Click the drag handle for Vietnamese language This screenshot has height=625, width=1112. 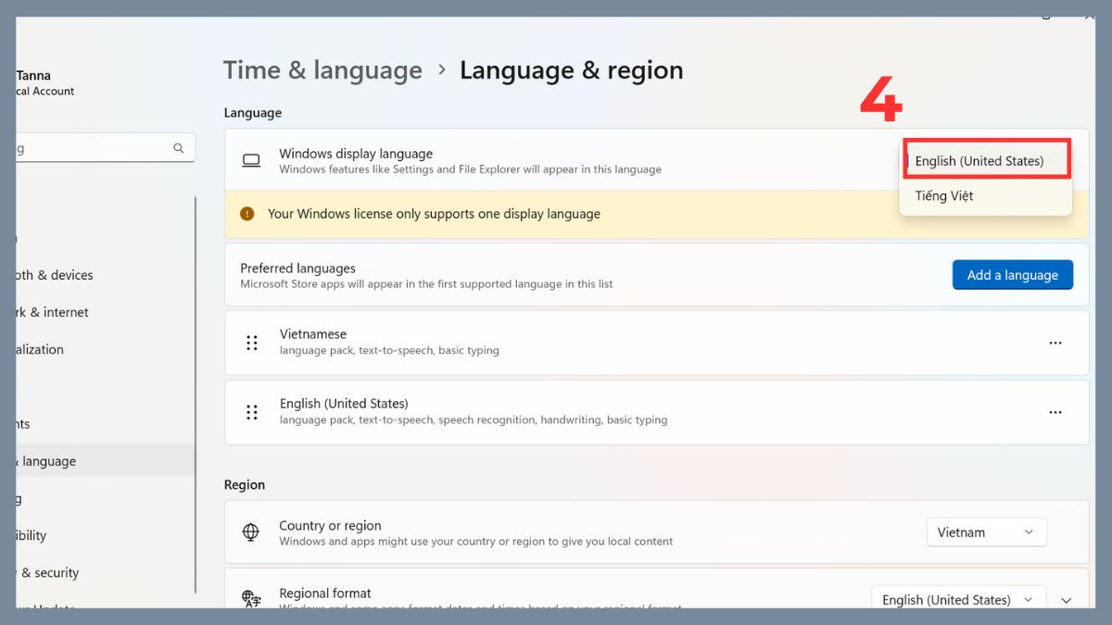coord(252,343)
